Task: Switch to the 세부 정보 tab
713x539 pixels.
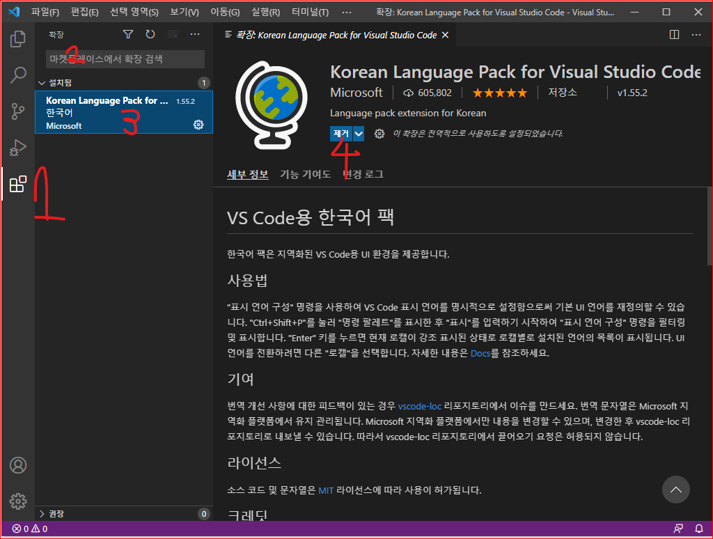Action: [x=247, y=174]
